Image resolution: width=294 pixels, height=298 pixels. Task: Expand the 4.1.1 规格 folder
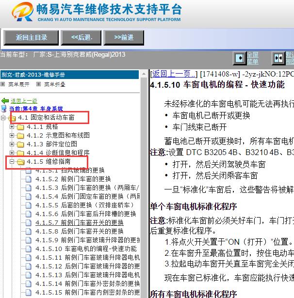(12, 126)
